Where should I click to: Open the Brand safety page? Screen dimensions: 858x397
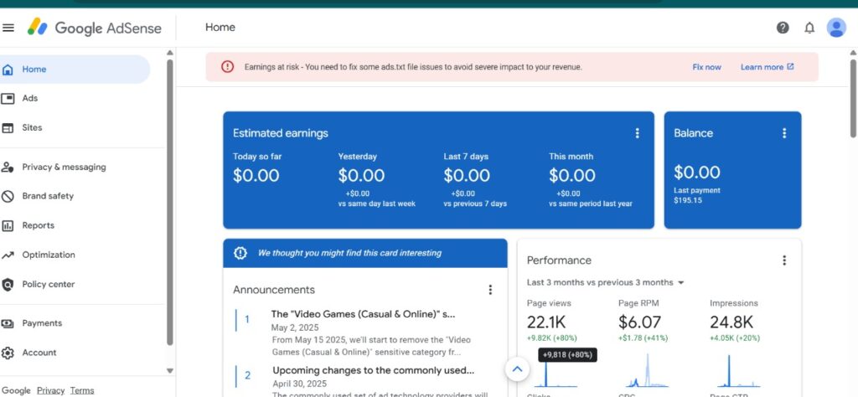48,196
